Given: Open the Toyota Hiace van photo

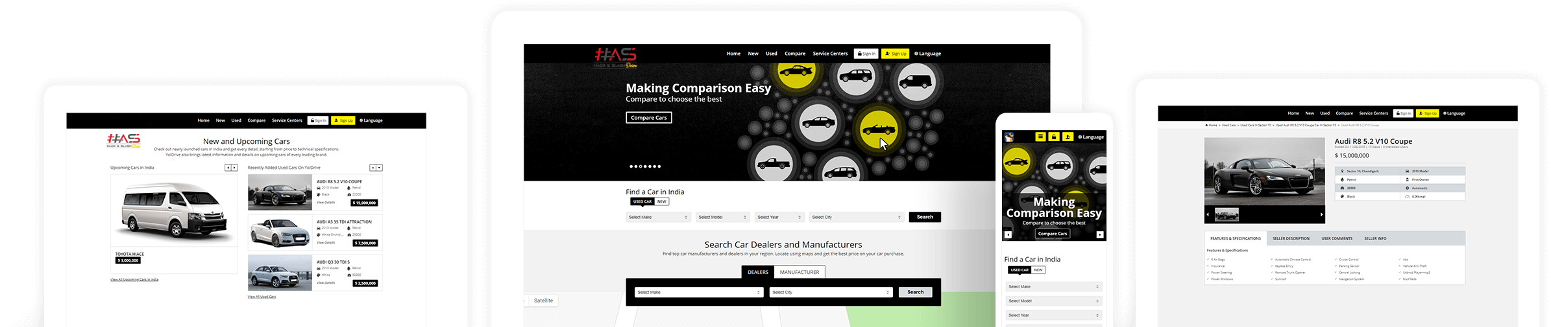Looking at the screenshot, I should 174,211.
